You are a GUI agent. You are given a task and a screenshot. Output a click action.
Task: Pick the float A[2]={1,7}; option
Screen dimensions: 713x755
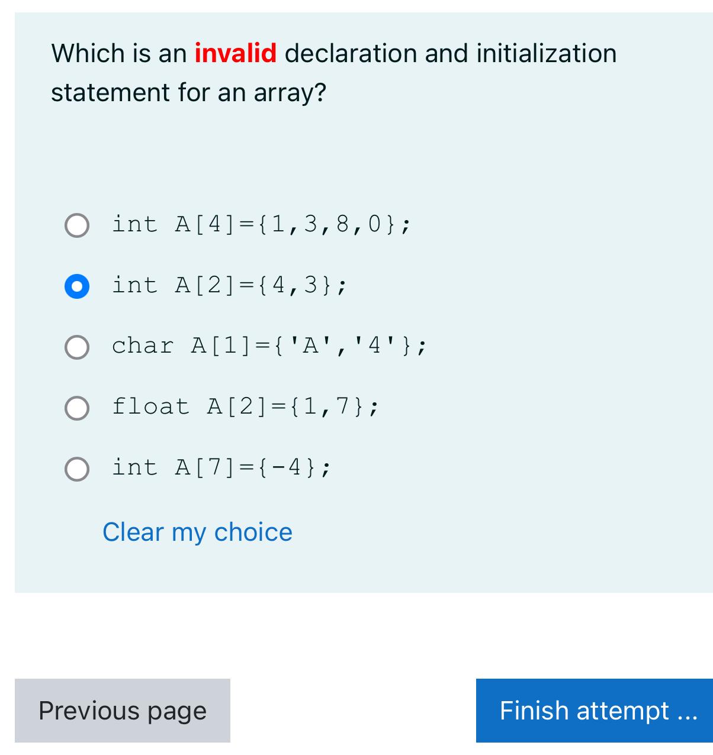click(76, 407)
